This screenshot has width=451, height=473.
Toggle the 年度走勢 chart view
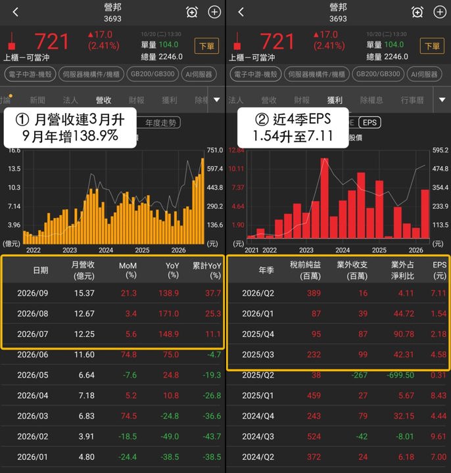click(x=160, y=123)
